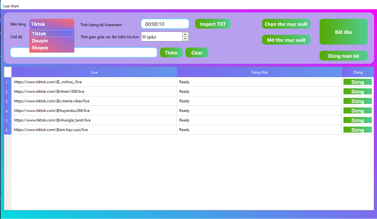Image resolution: width=377 pixels, height=219 pixels.
Task: Click the livestream duration time field
Action: click(x=165, y=24)
